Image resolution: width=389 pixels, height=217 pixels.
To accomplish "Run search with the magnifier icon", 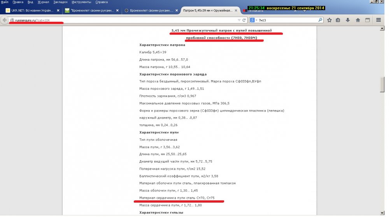I will click(320, 20).
